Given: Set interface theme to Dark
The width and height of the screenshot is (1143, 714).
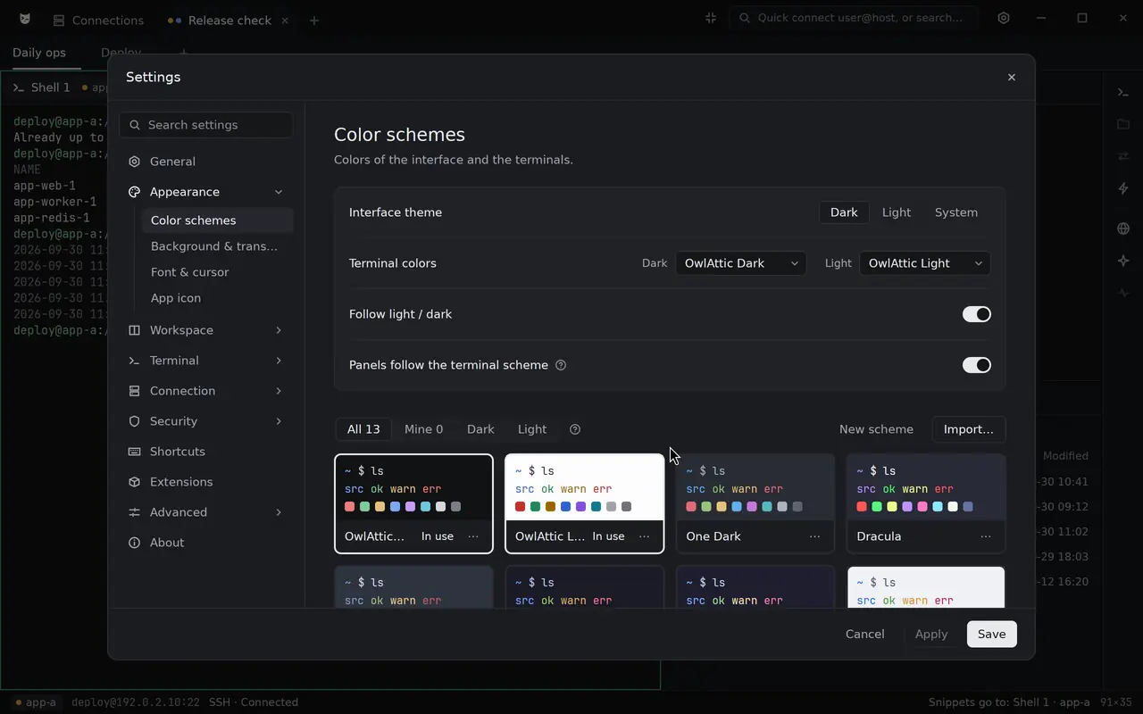Looking at the screenshot, I should pyautogui.click(x=844, y=212).
